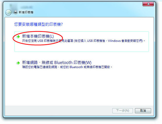Click the printer icon beside 新增印表機

pos(16,12)
